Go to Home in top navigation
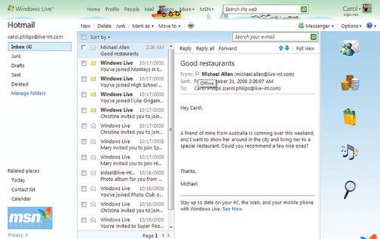380x239 pixels. coord(93,9)
